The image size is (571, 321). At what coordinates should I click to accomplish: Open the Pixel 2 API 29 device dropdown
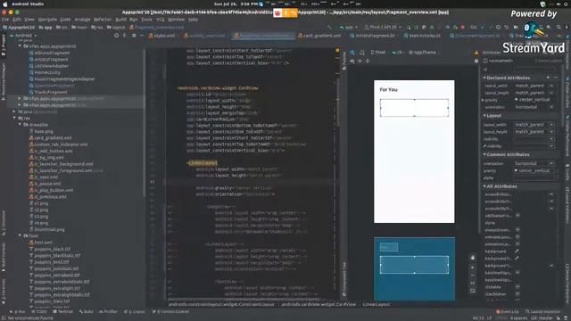click(x=383, y=28)
